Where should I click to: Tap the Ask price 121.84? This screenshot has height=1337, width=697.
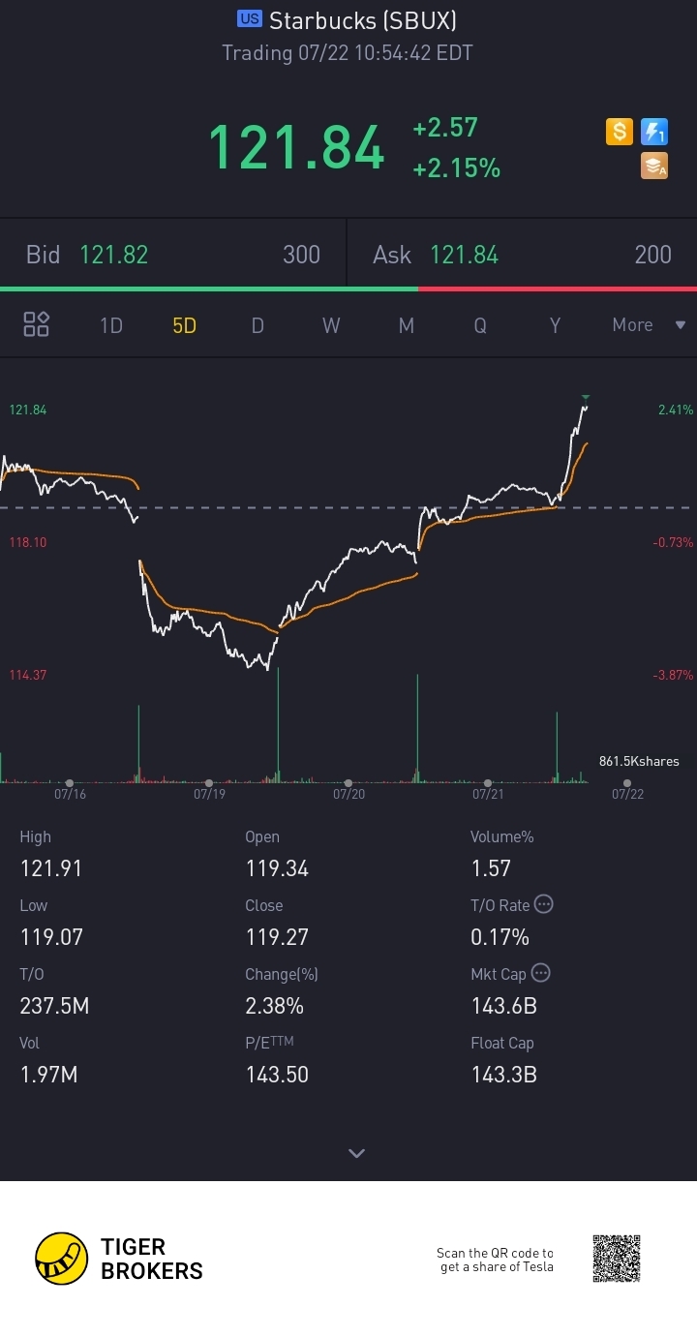coord(464,255)
